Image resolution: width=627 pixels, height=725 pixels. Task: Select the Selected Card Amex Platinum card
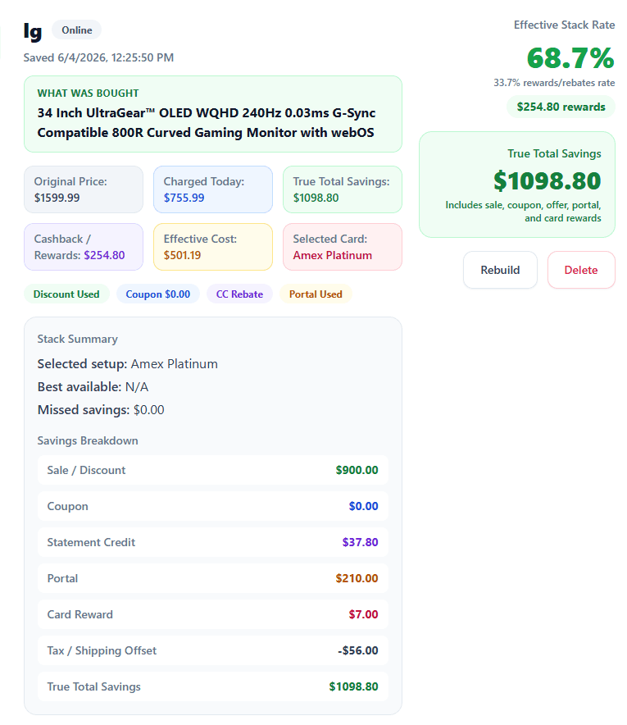343,247
